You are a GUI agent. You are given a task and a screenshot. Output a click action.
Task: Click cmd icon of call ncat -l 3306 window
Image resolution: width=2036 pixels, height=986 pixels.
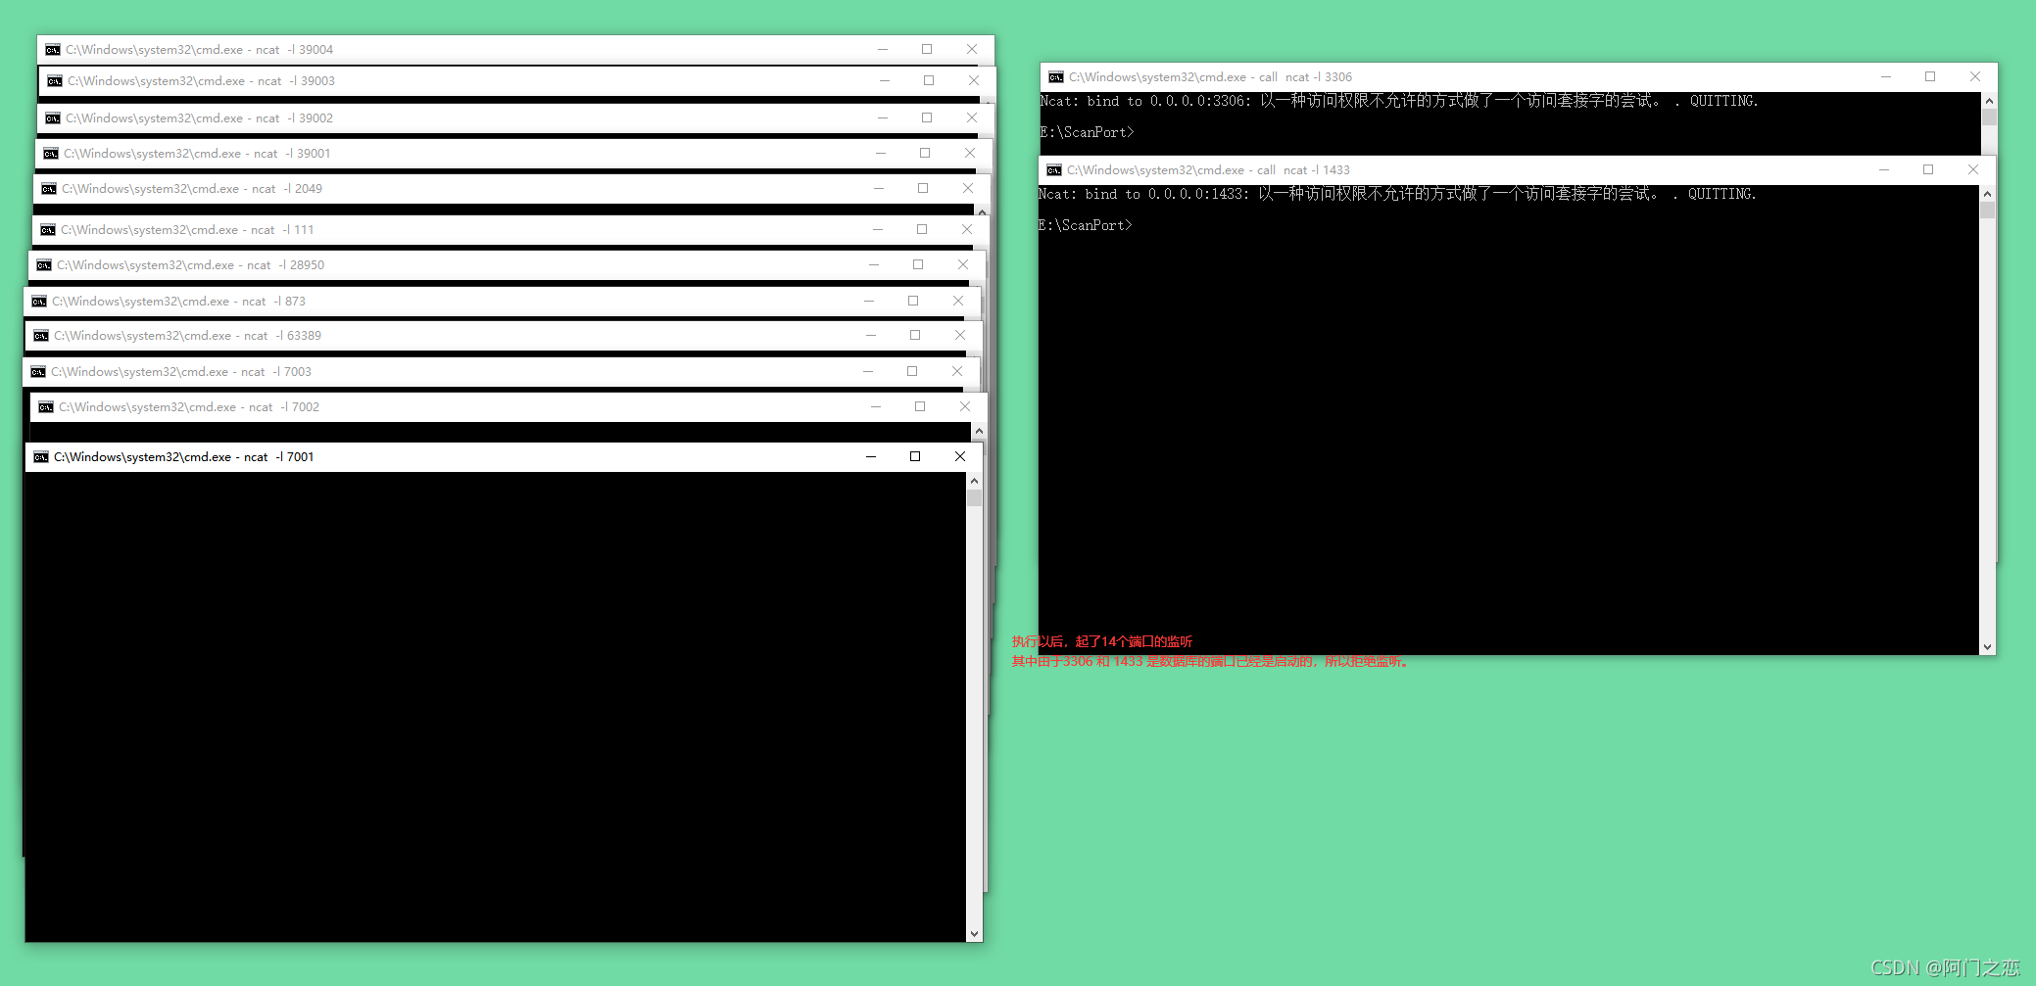click(x=1056, y=77)
